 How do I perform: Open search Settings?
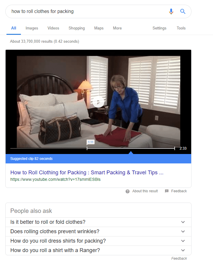(x=159, y=28)
